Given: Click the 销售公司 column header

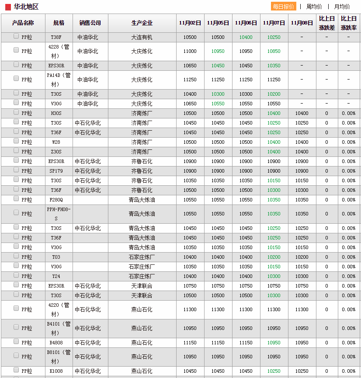Looking at the screenshot, I should click(90, 23).
